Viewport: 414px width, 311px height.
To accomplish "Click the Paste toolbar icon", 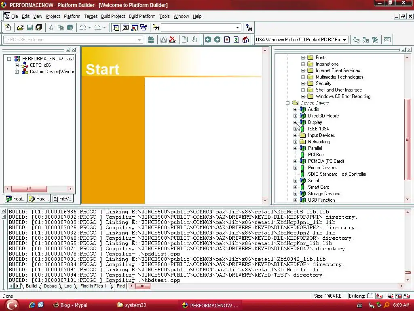I will 70,28.
